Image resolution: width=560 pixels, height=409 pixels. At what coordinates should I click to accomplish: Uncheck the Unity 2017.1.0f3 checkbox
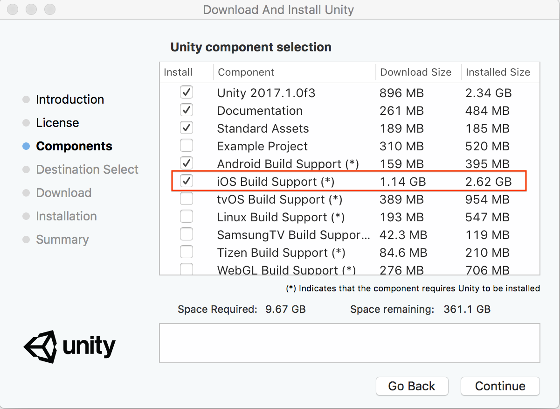point(187,92)
